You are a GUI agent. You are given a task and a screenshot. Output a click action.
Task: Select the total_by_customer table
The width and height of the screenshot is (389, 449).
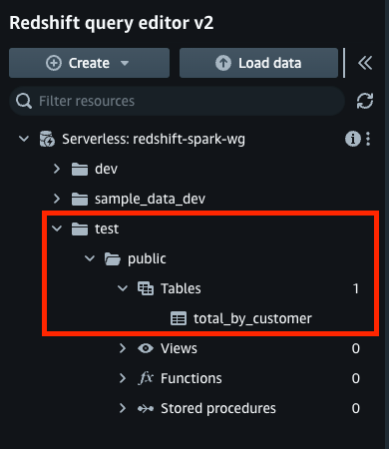click(252, 318)
